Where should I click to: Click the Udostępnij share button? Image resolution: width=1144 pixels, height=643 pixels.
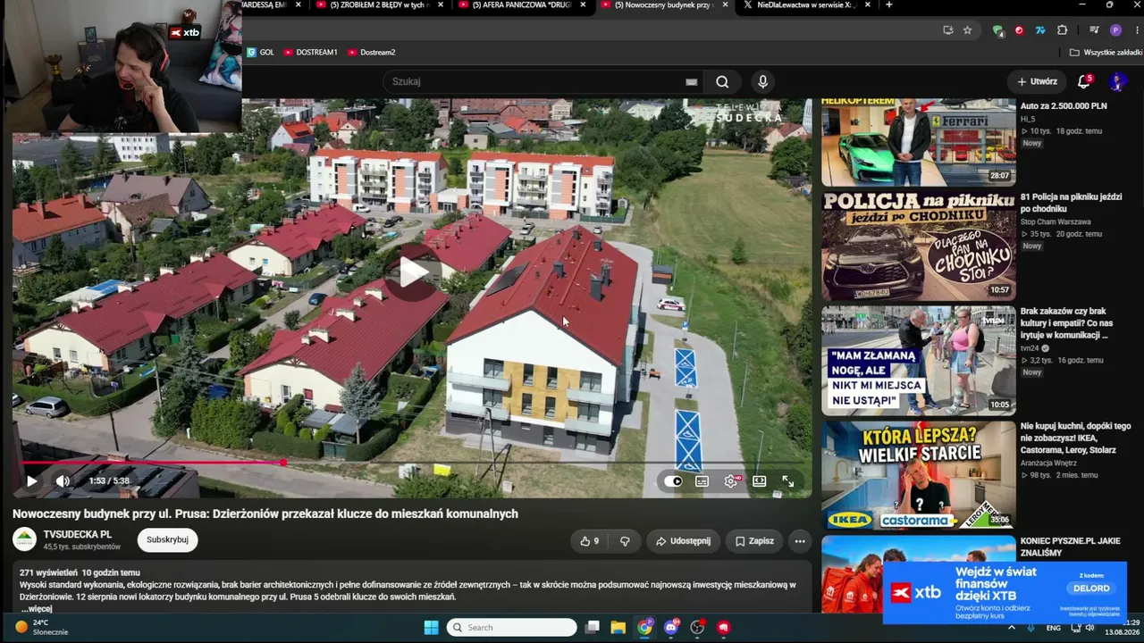[683, 540]
